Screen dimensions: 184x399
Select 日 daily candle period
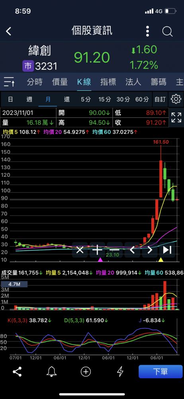[x=10, y=99]
